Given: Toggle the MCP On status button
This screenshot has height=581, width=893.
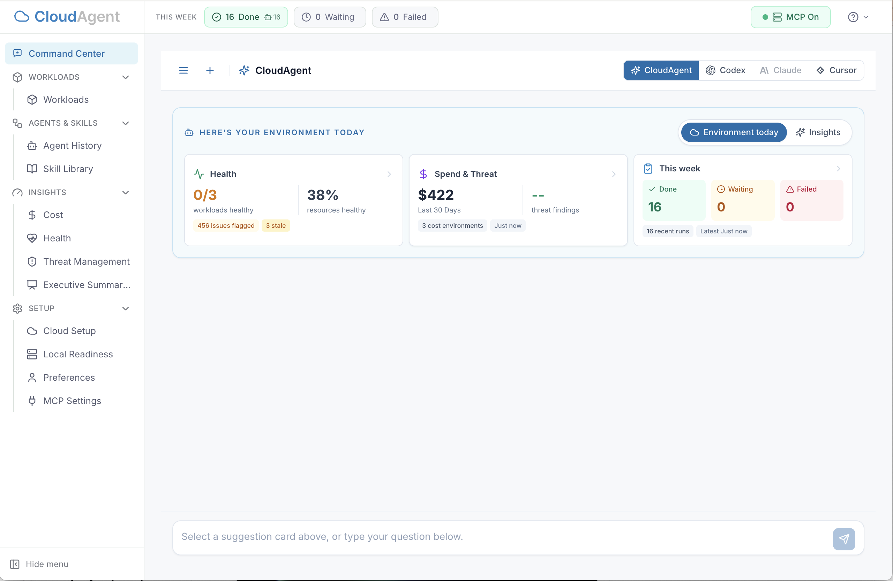Looking at the screenshot, I should point(790,17).
